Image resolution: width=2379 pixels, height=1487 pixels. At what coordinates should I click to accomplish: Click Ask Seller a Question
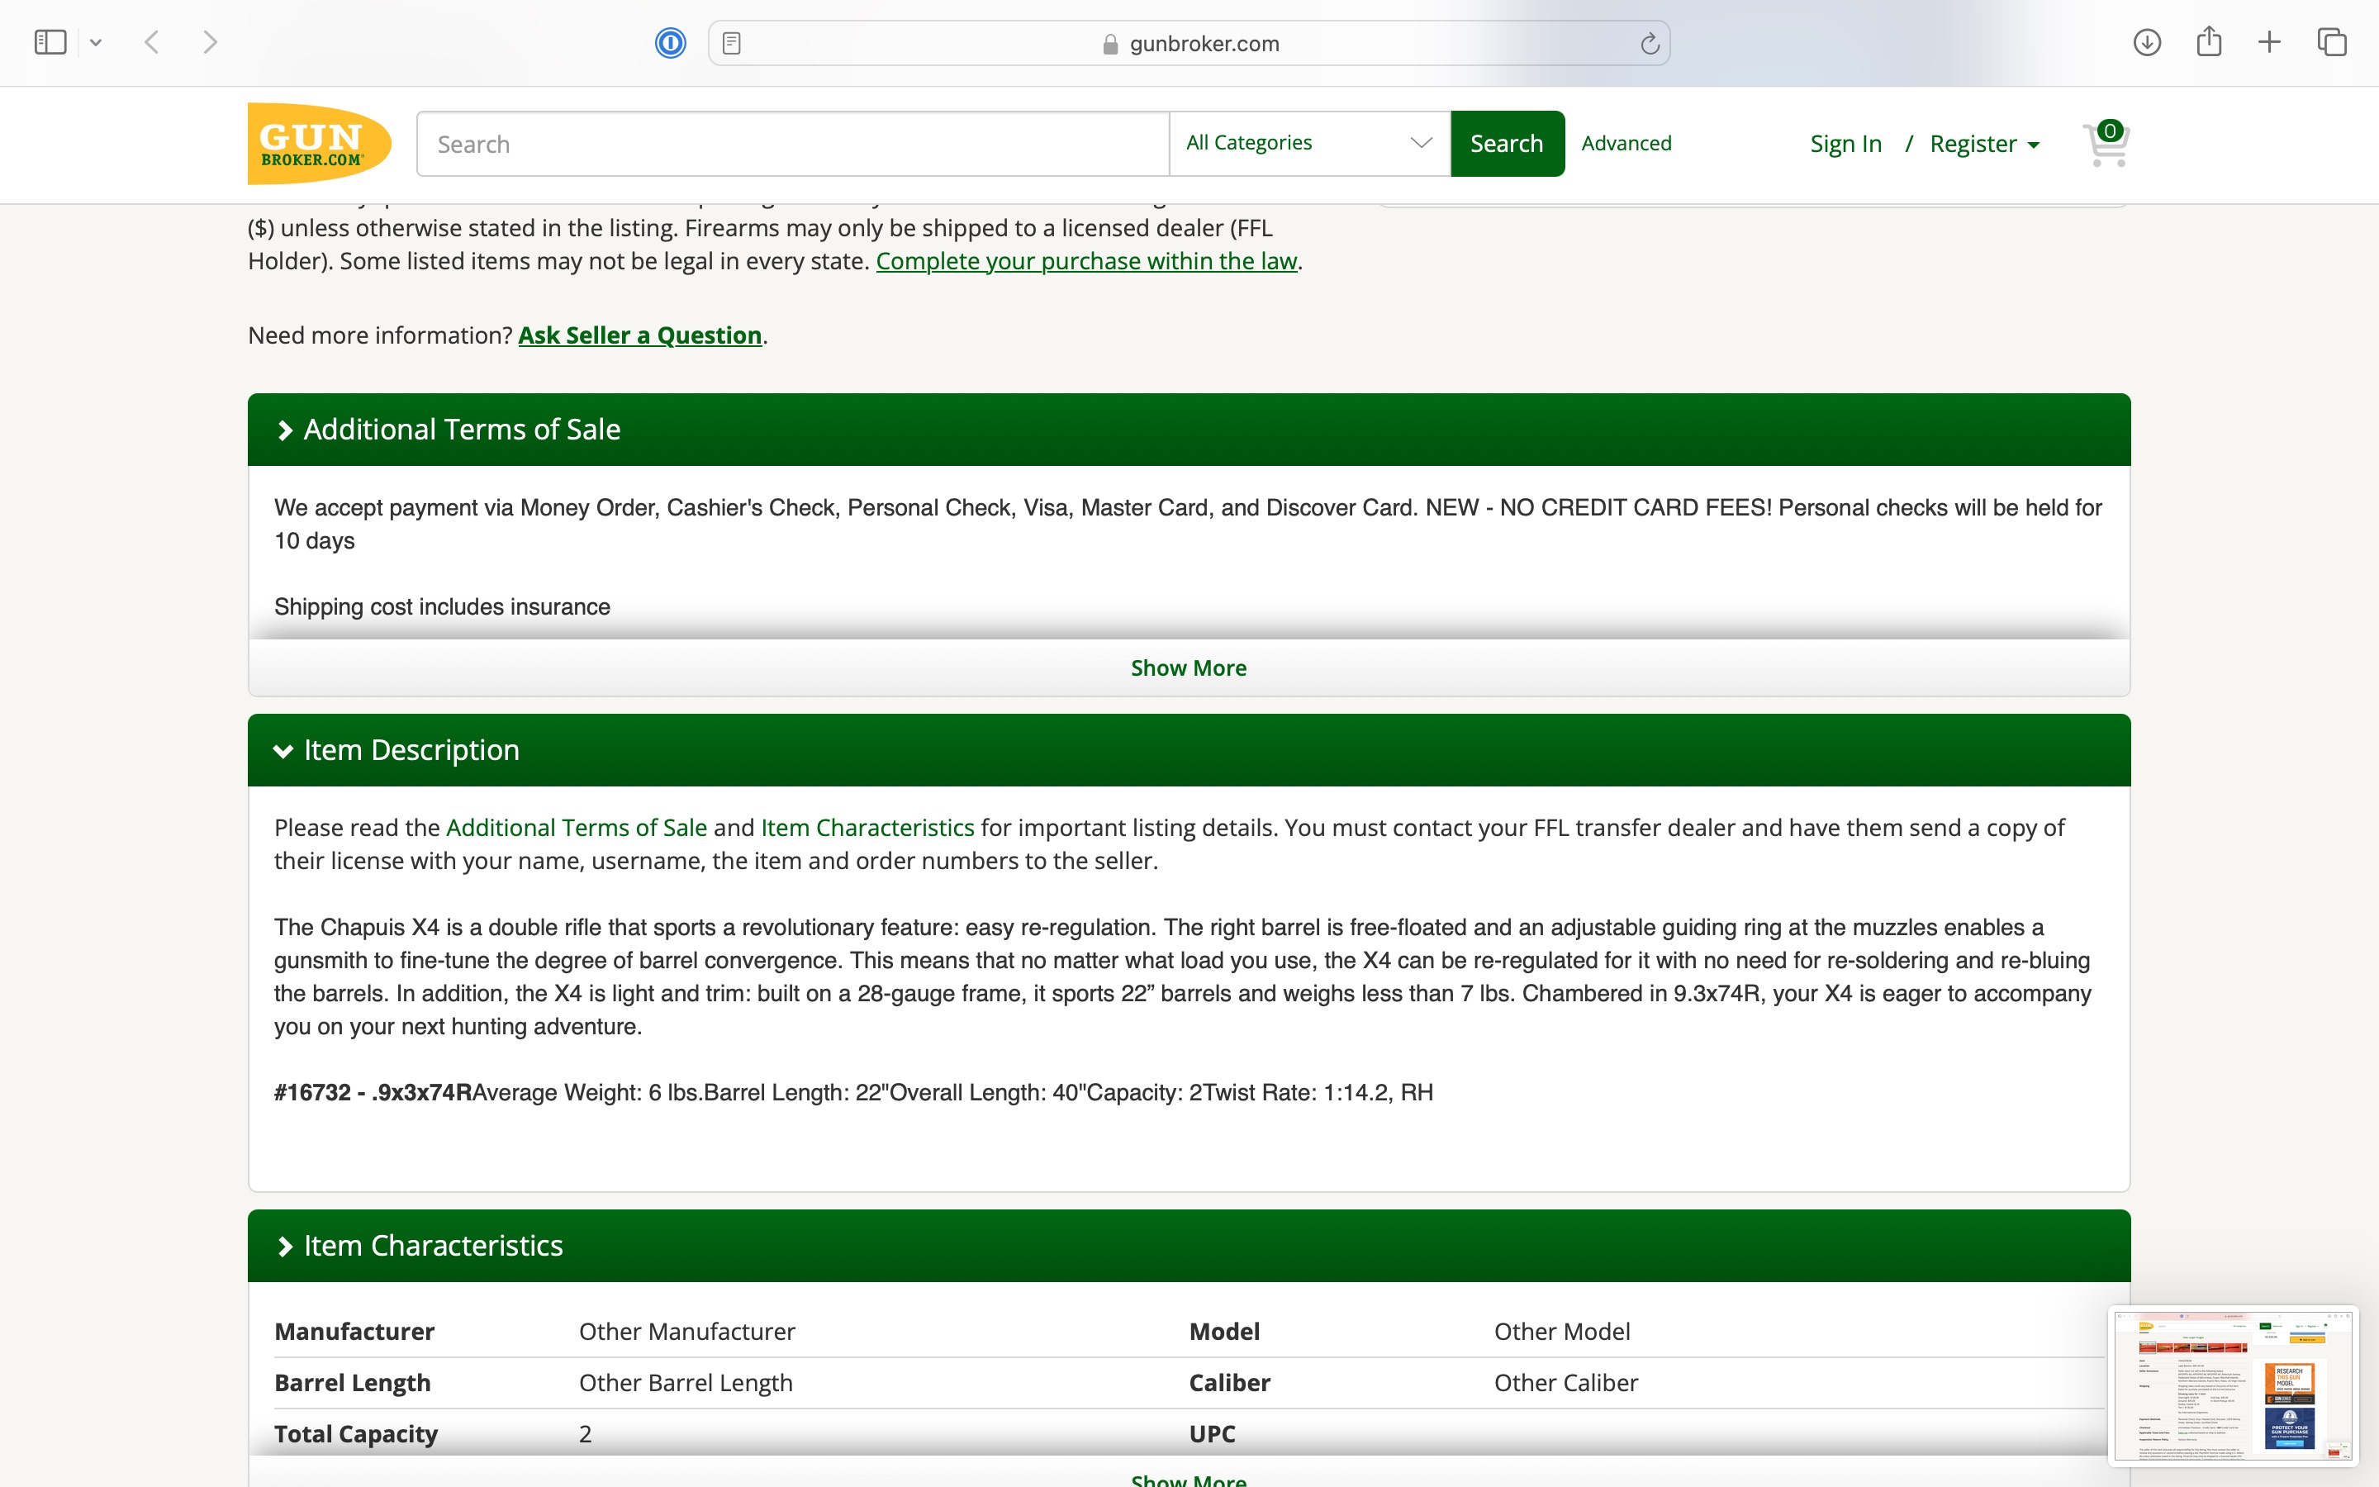pos(640,335)
